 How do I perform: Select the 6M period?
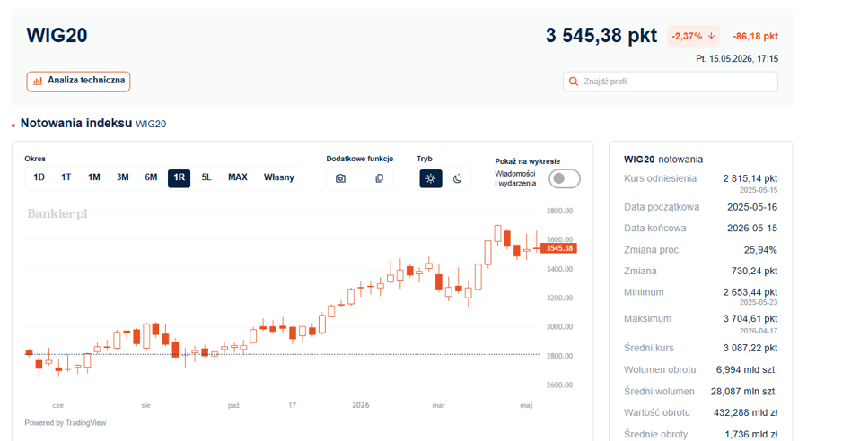coord(151,177)
